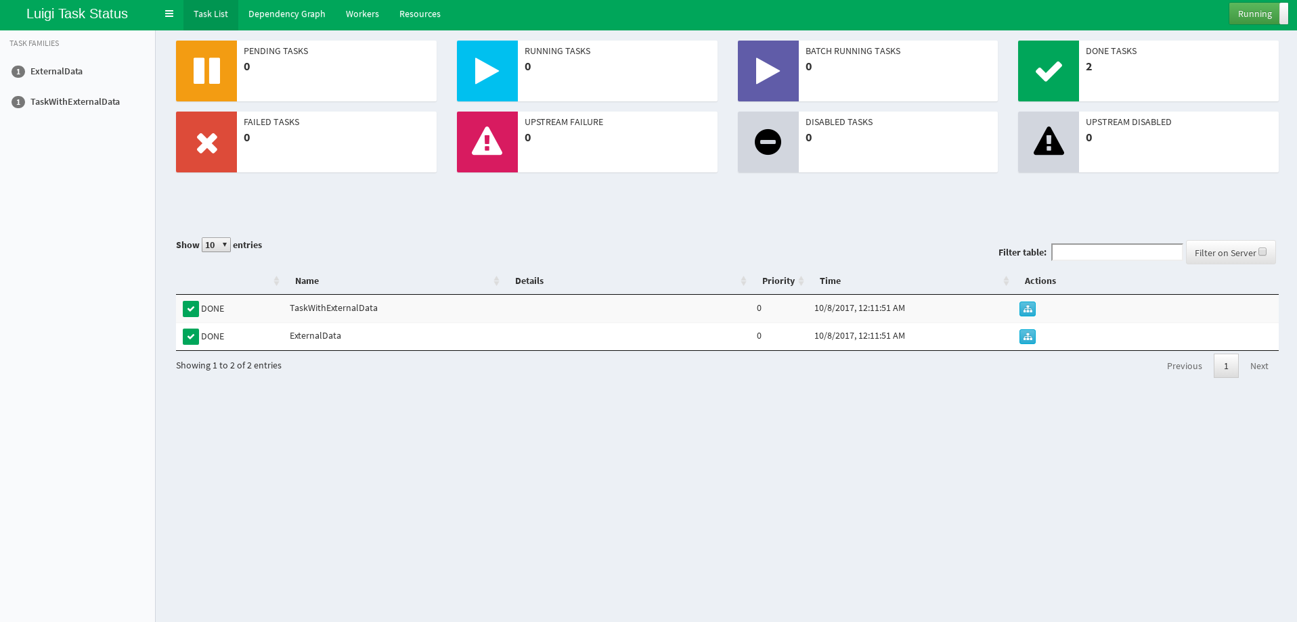Image resolution: width=1297 pixels, height=622 pixels.
Task: Click the Batch Running Tasks card label
Action: coord(853,51)
